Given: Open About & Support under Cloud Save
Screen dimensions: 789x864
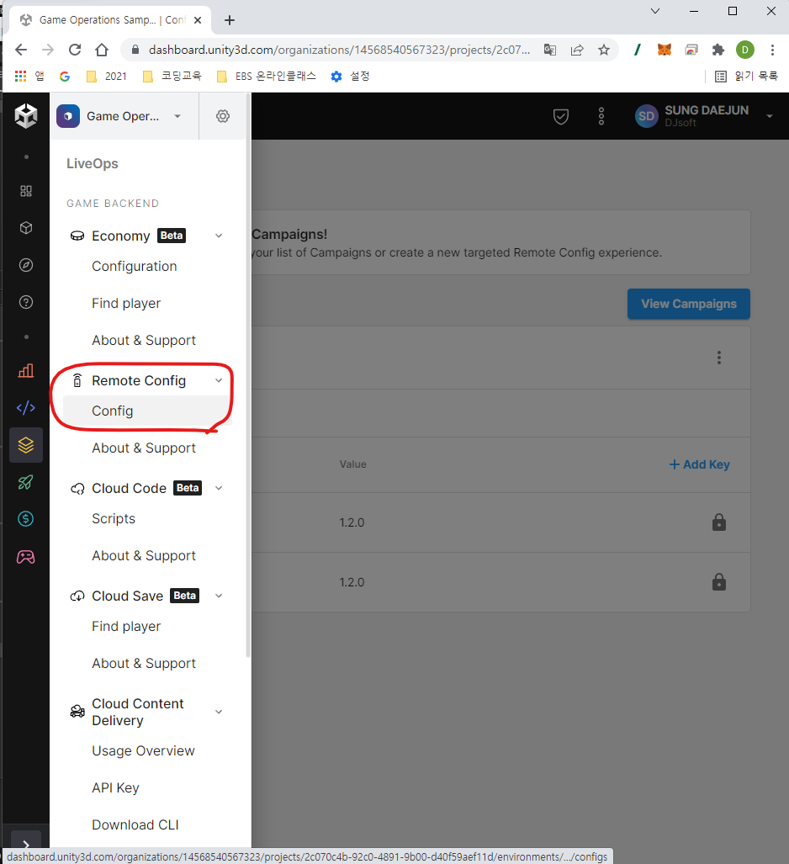Looking at the screenshot, I should (144, 664).
